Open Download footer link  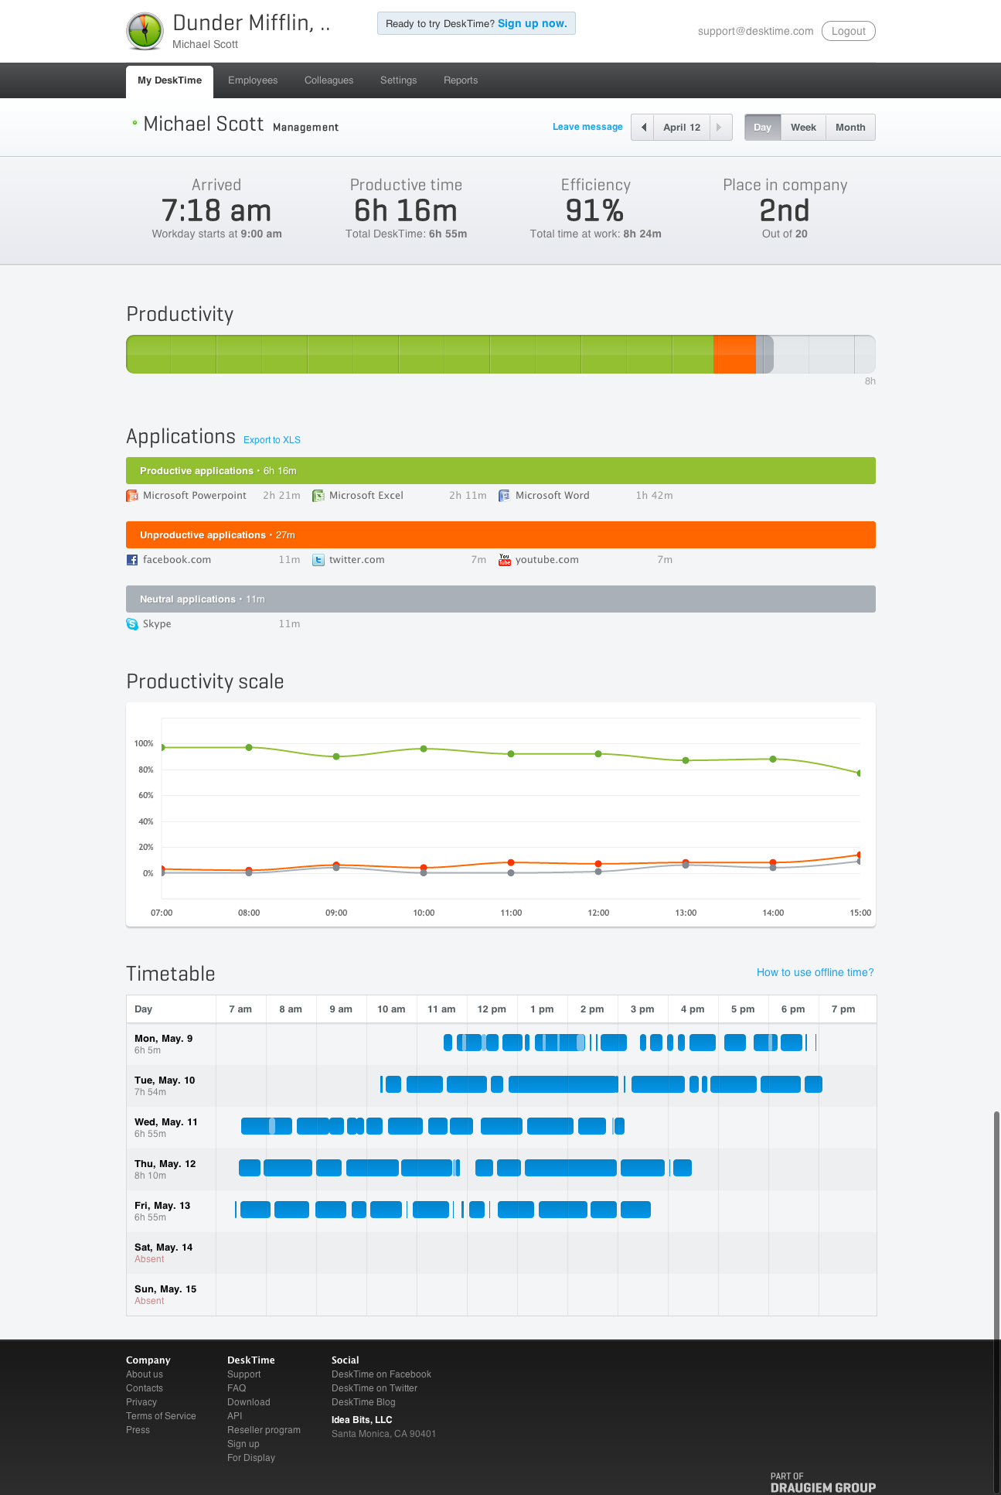click(249, 1402)
